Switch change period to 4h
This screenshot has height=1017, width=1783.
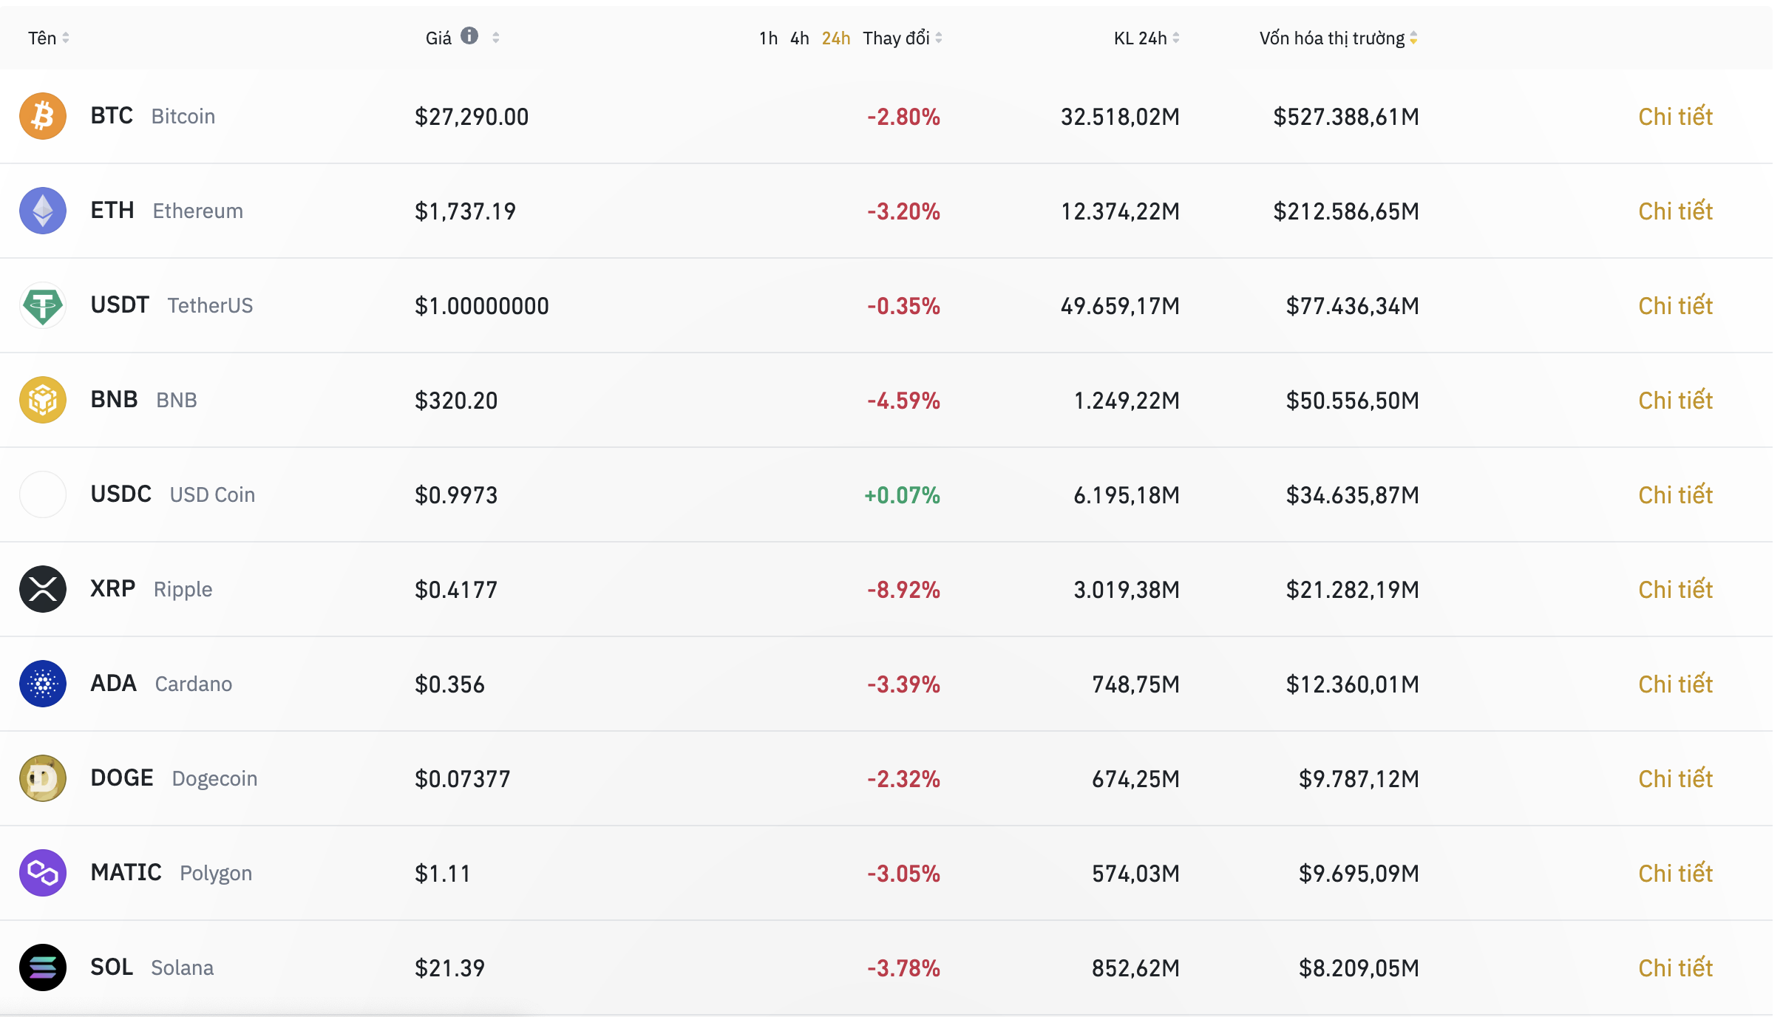tap(800, 38)
